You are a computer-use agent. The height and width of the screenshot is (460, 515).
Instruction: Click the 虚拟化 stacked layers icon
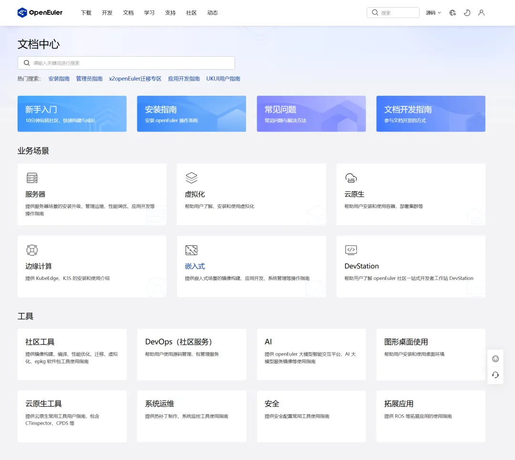pyautogui.click(x=191, y=178)
